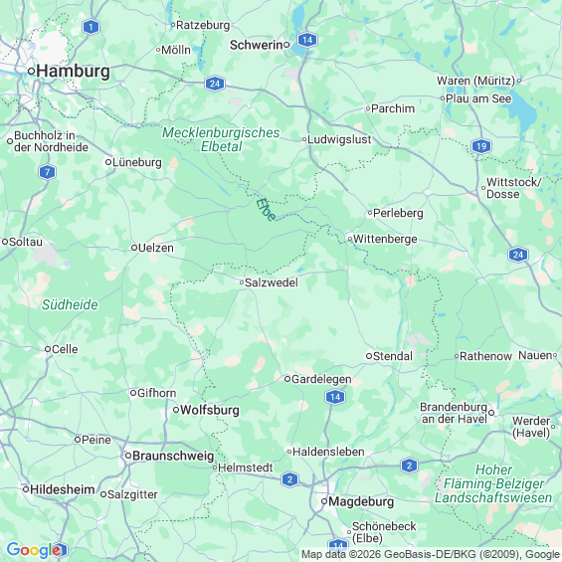This screenshot has width=562, height=562.
Task: Select the Stendal town marker
Action: (369, 356)
